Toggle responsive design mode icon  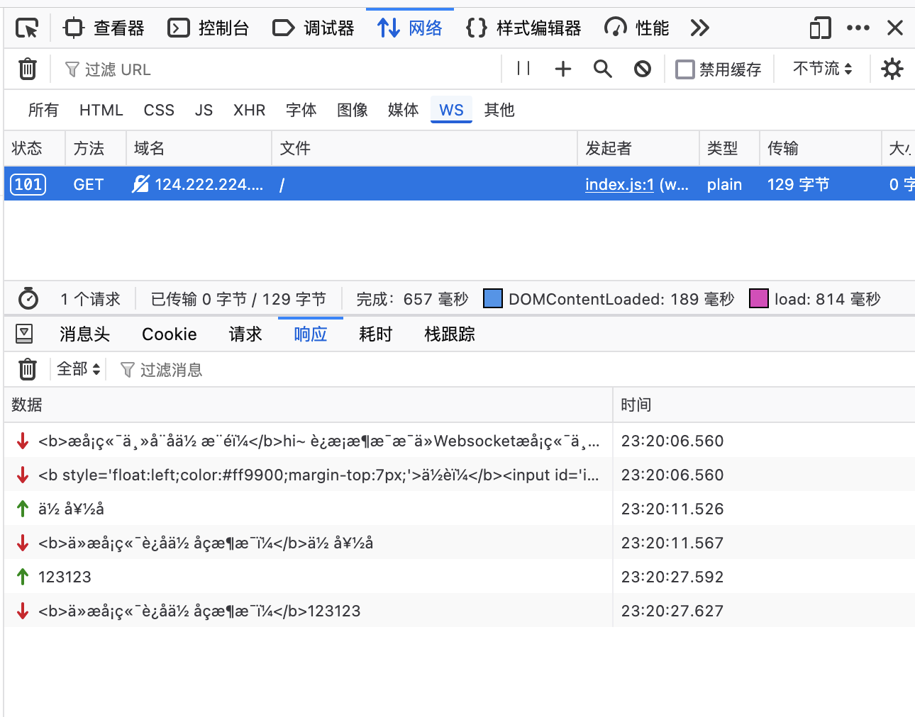[820, 28]
